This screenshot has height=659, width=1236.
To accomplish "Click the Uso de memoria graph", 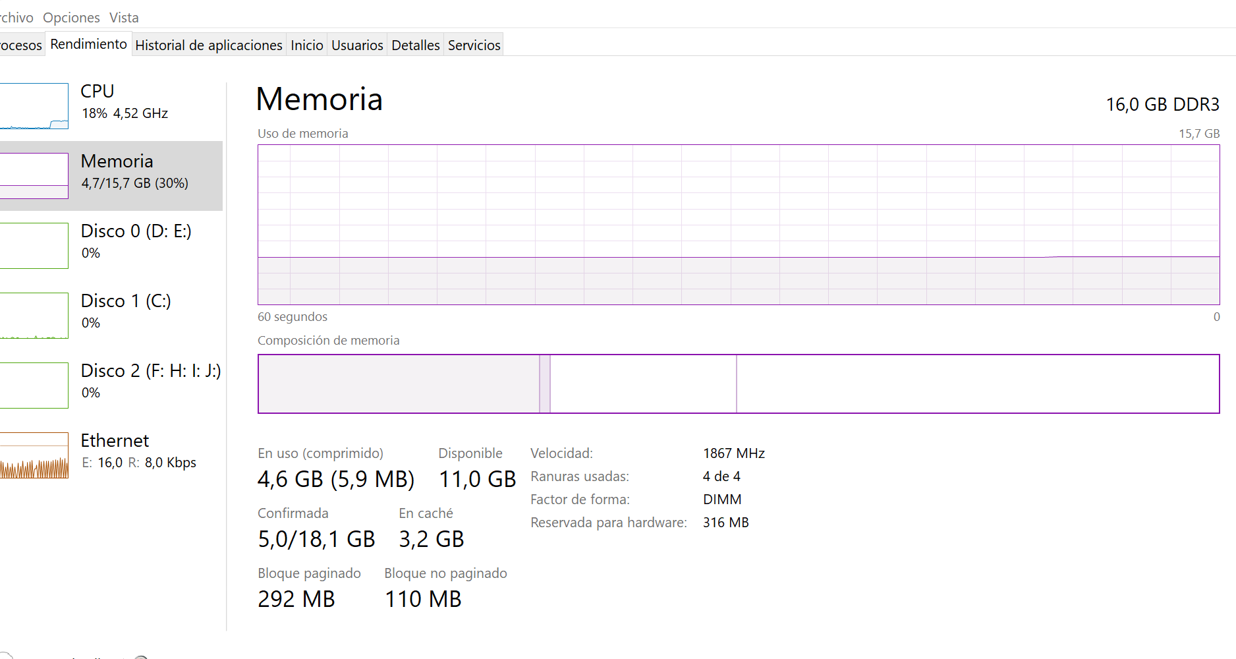I will coord(738,224).
